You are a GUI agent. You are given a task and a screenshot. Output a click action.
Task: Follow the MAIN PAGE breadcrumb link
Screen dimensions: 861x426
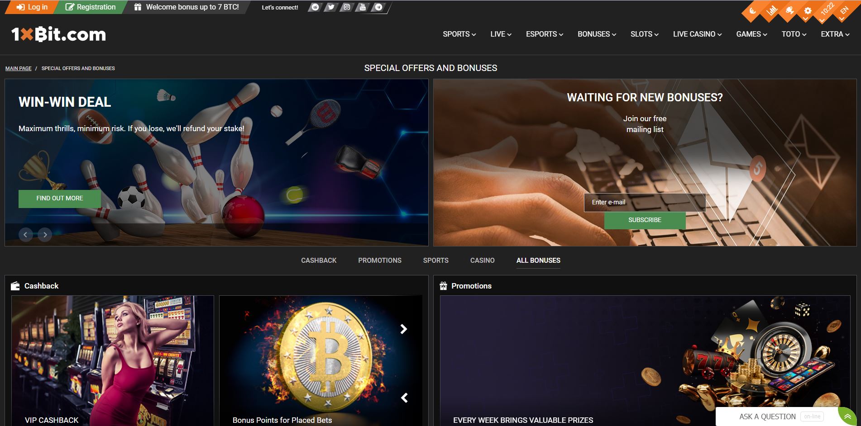[x=19, y=68]
